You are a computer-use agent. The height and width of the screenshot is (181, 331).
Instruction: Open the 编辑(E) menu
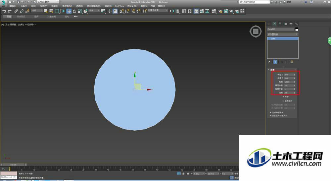tap(13, 6)
